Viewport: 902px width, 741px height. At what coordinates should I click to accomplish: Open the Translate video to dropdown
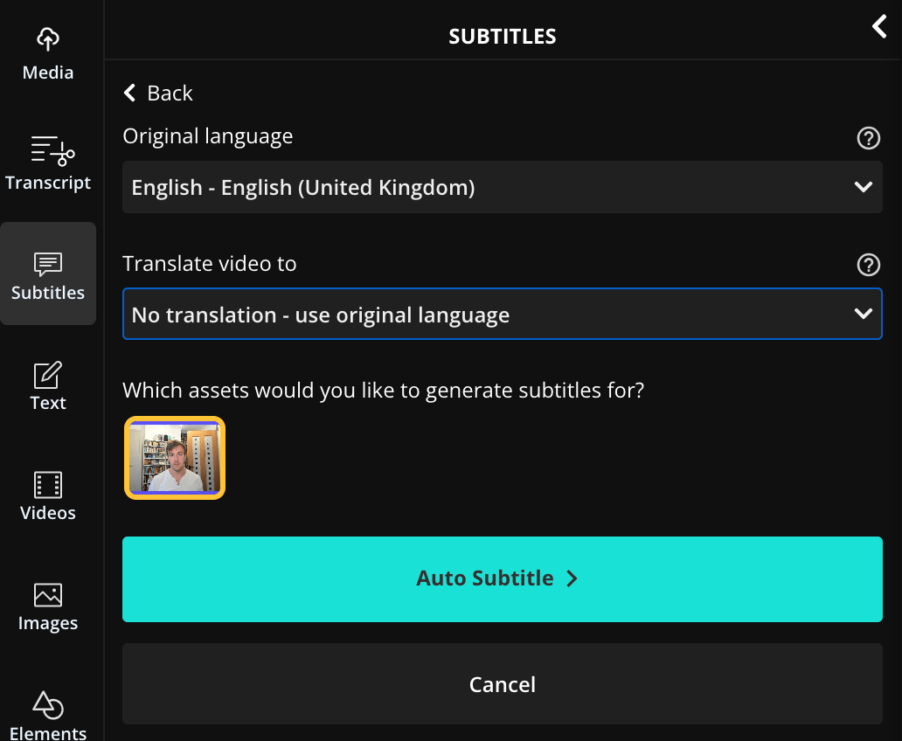coord(502,315)
